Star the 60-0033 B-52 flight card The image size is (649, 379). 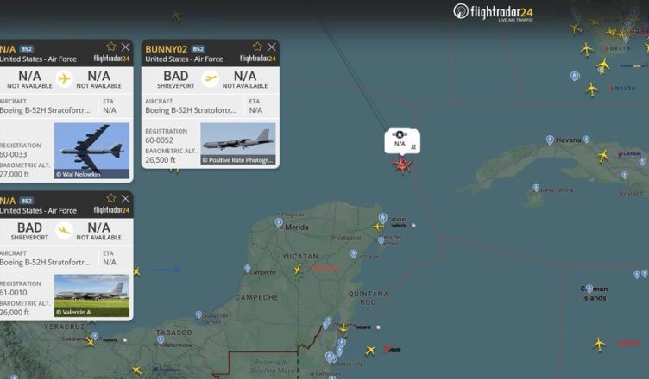click(x=111, y=47)
